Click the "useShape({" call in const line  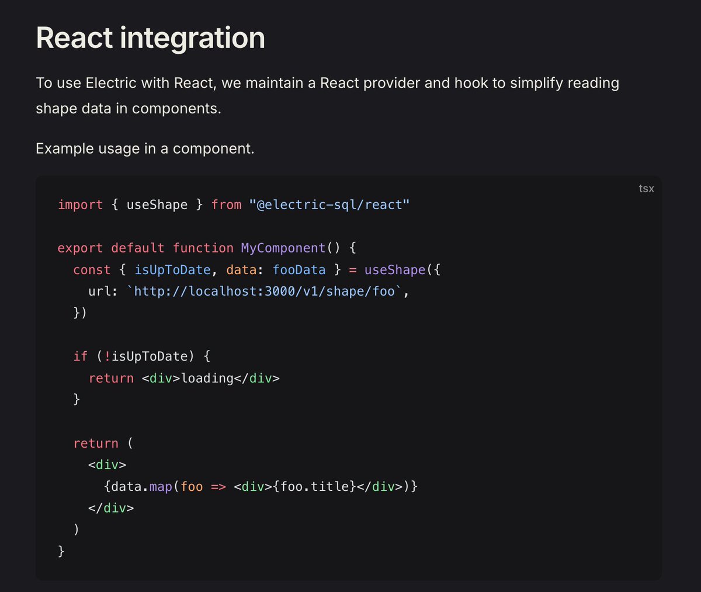(x=402, y=269)
